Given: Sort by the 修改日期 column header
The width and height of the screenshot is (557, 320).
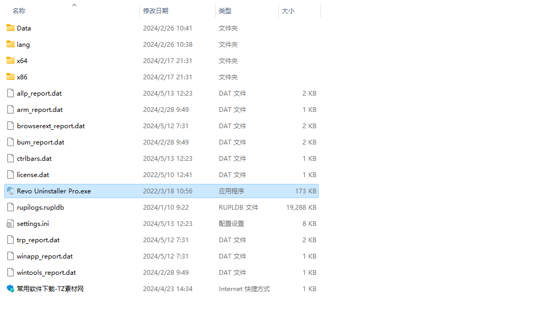Looking at the screenshot, I should (156, 11).
